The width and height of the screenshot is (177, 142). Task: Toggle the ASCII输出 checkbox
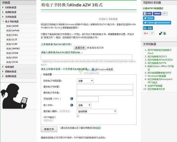point(78,116)
